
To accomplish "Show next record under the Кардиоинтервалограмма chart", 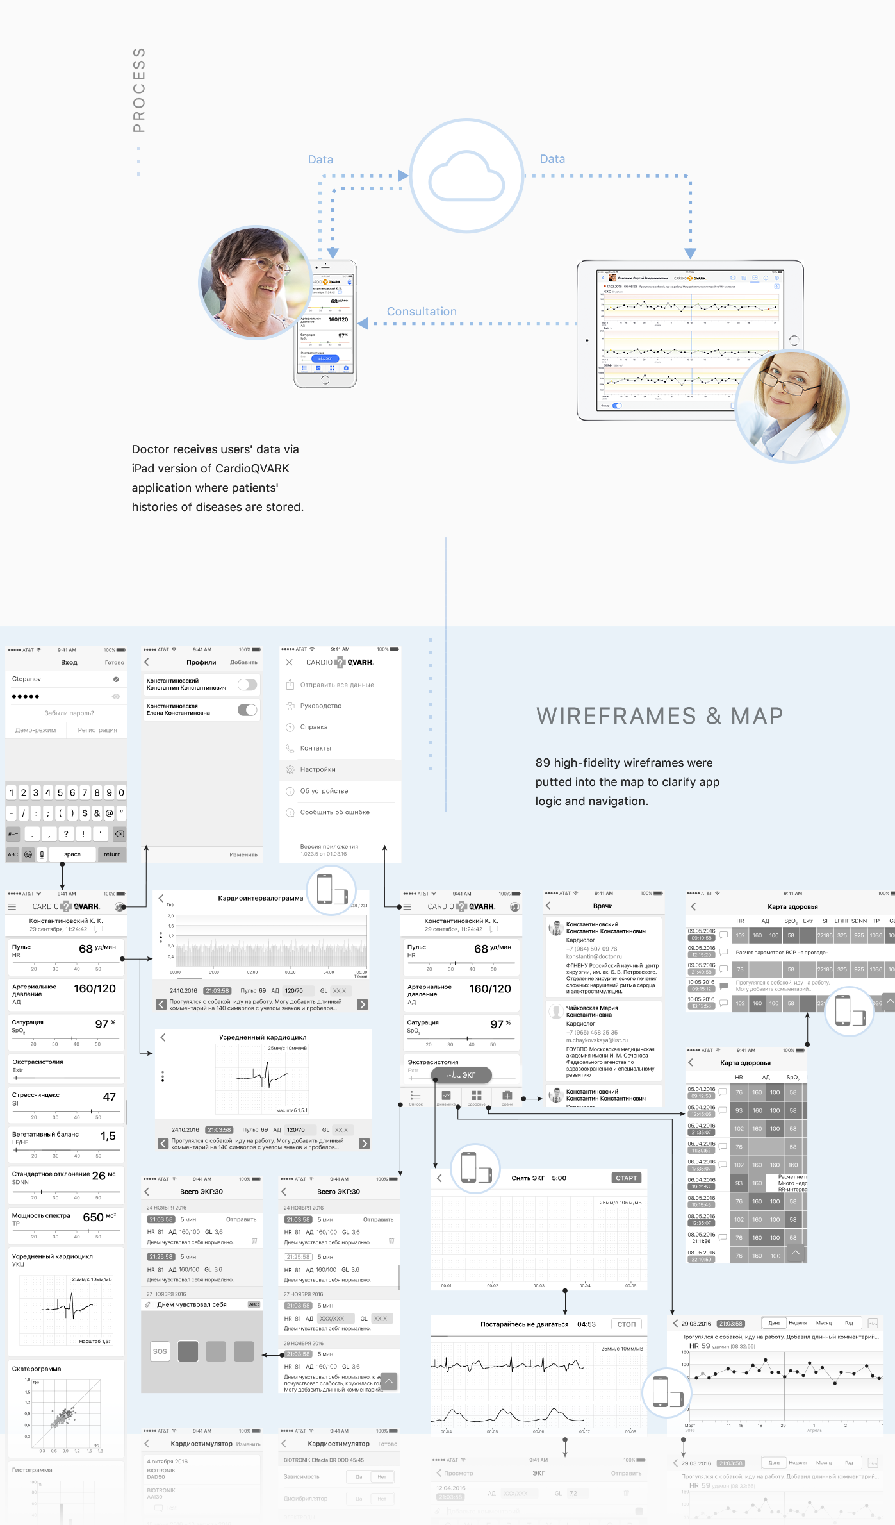I will coord(363,1004).
